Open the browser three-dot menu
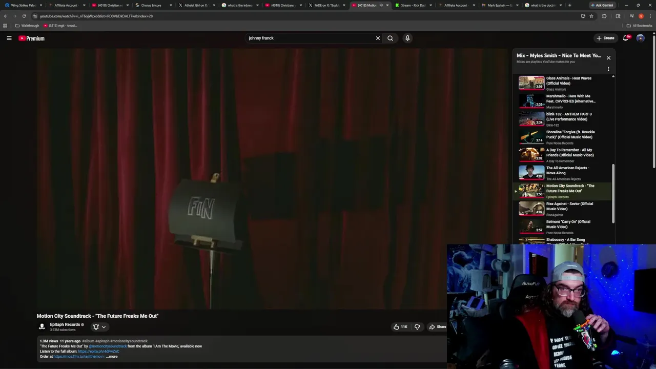The image size is (656, 369). (x=649, y=16)
